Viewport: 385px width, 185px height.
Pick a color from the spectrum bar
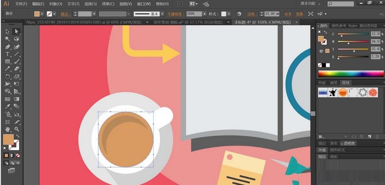click(x=350, y=74)
